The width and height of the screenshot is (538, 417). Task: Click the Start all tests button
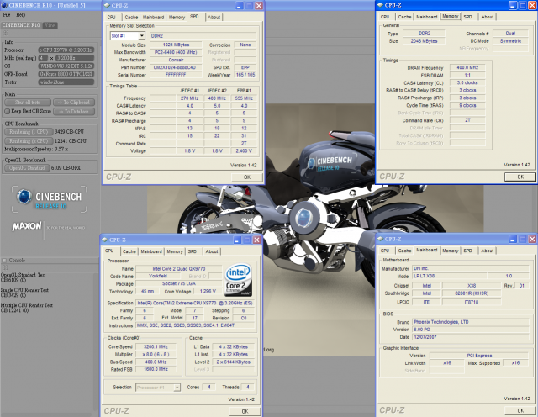pyautogui.click(x=28, y=103)
